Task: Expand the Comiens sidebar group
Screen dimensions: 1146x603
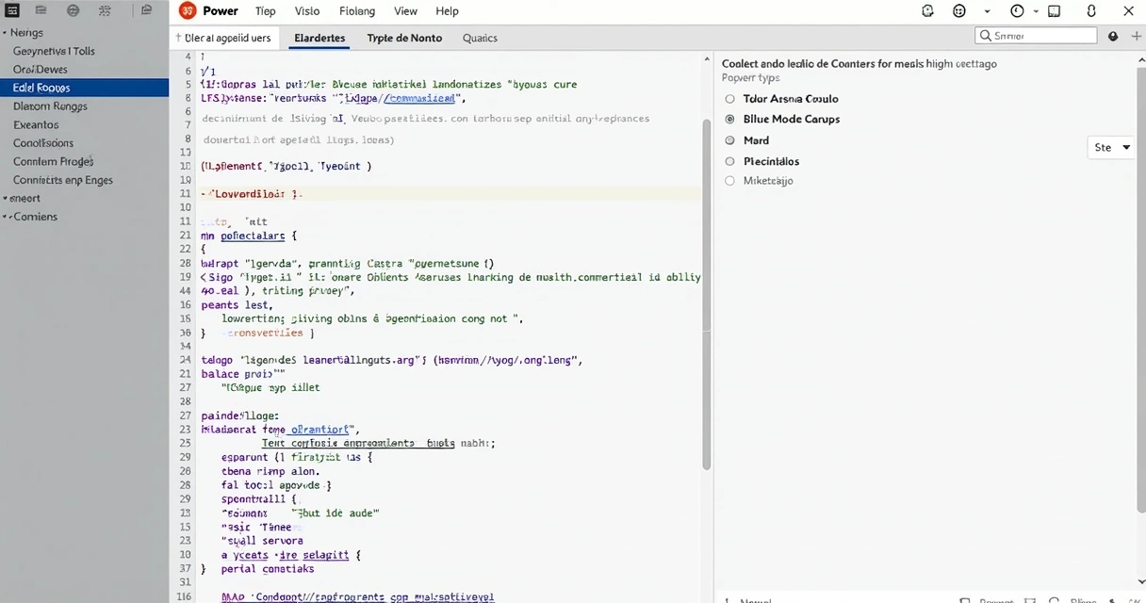Action: click(x=7, y=217)
